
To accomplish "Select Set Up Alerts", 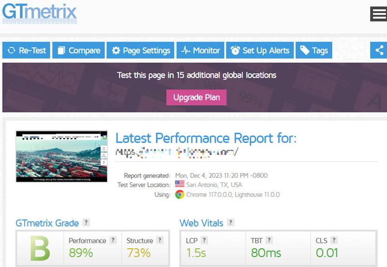I will click(x=260, y=50).
